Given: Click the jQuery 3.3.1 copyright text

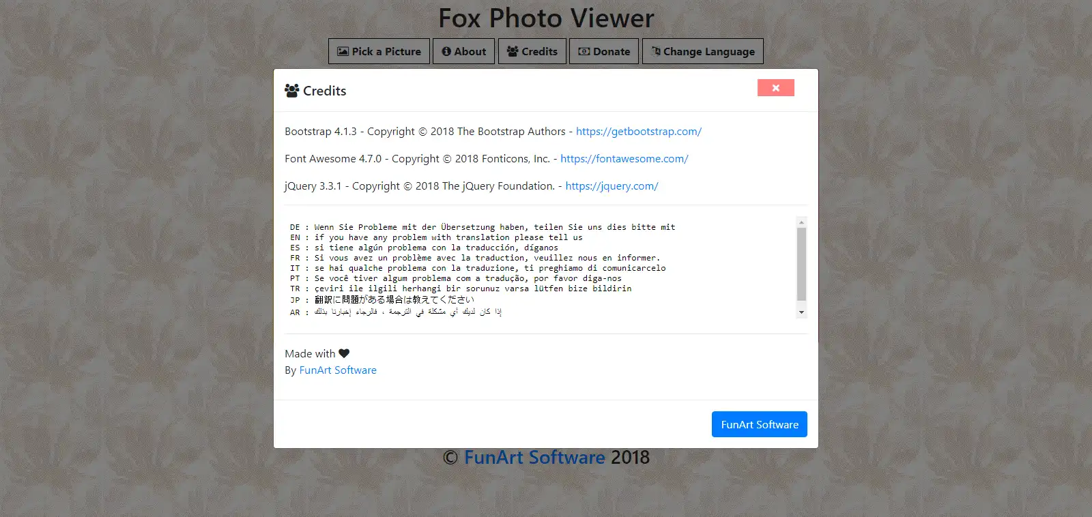Looking at the screenshot, I should point(420,186).
